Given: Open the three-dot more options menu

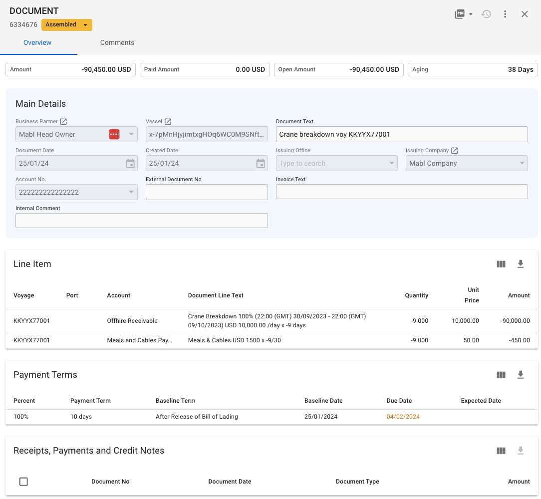Looking at the screenshot, I should [505, 14].
